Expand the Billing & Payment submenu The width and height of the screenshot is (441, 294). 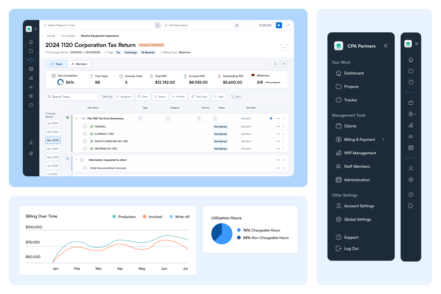[x=383, y=139]
